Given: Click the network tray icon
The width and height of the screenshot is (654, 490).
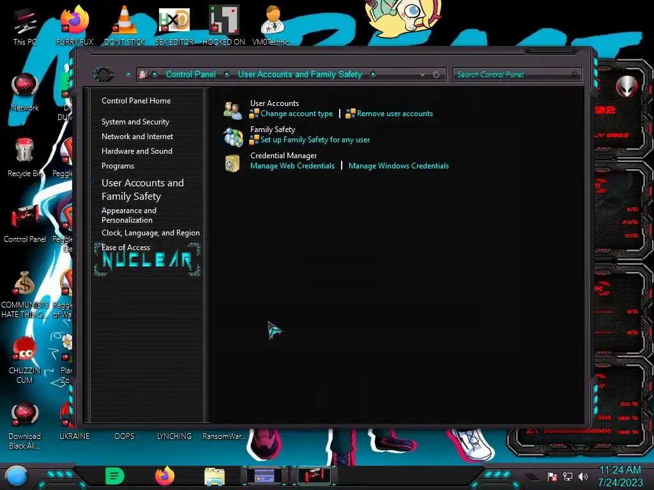Looking at the screenshot, I should (568, 476).
